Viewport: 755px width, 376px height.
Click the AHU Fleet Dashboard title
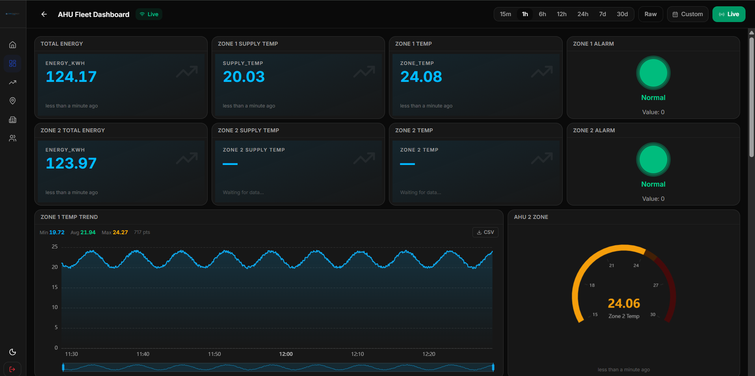pyautogui.click(x=93, y=15)
